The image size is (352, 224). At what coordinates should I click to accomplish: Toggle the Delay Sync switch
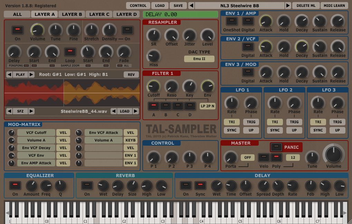click(200, 185)
